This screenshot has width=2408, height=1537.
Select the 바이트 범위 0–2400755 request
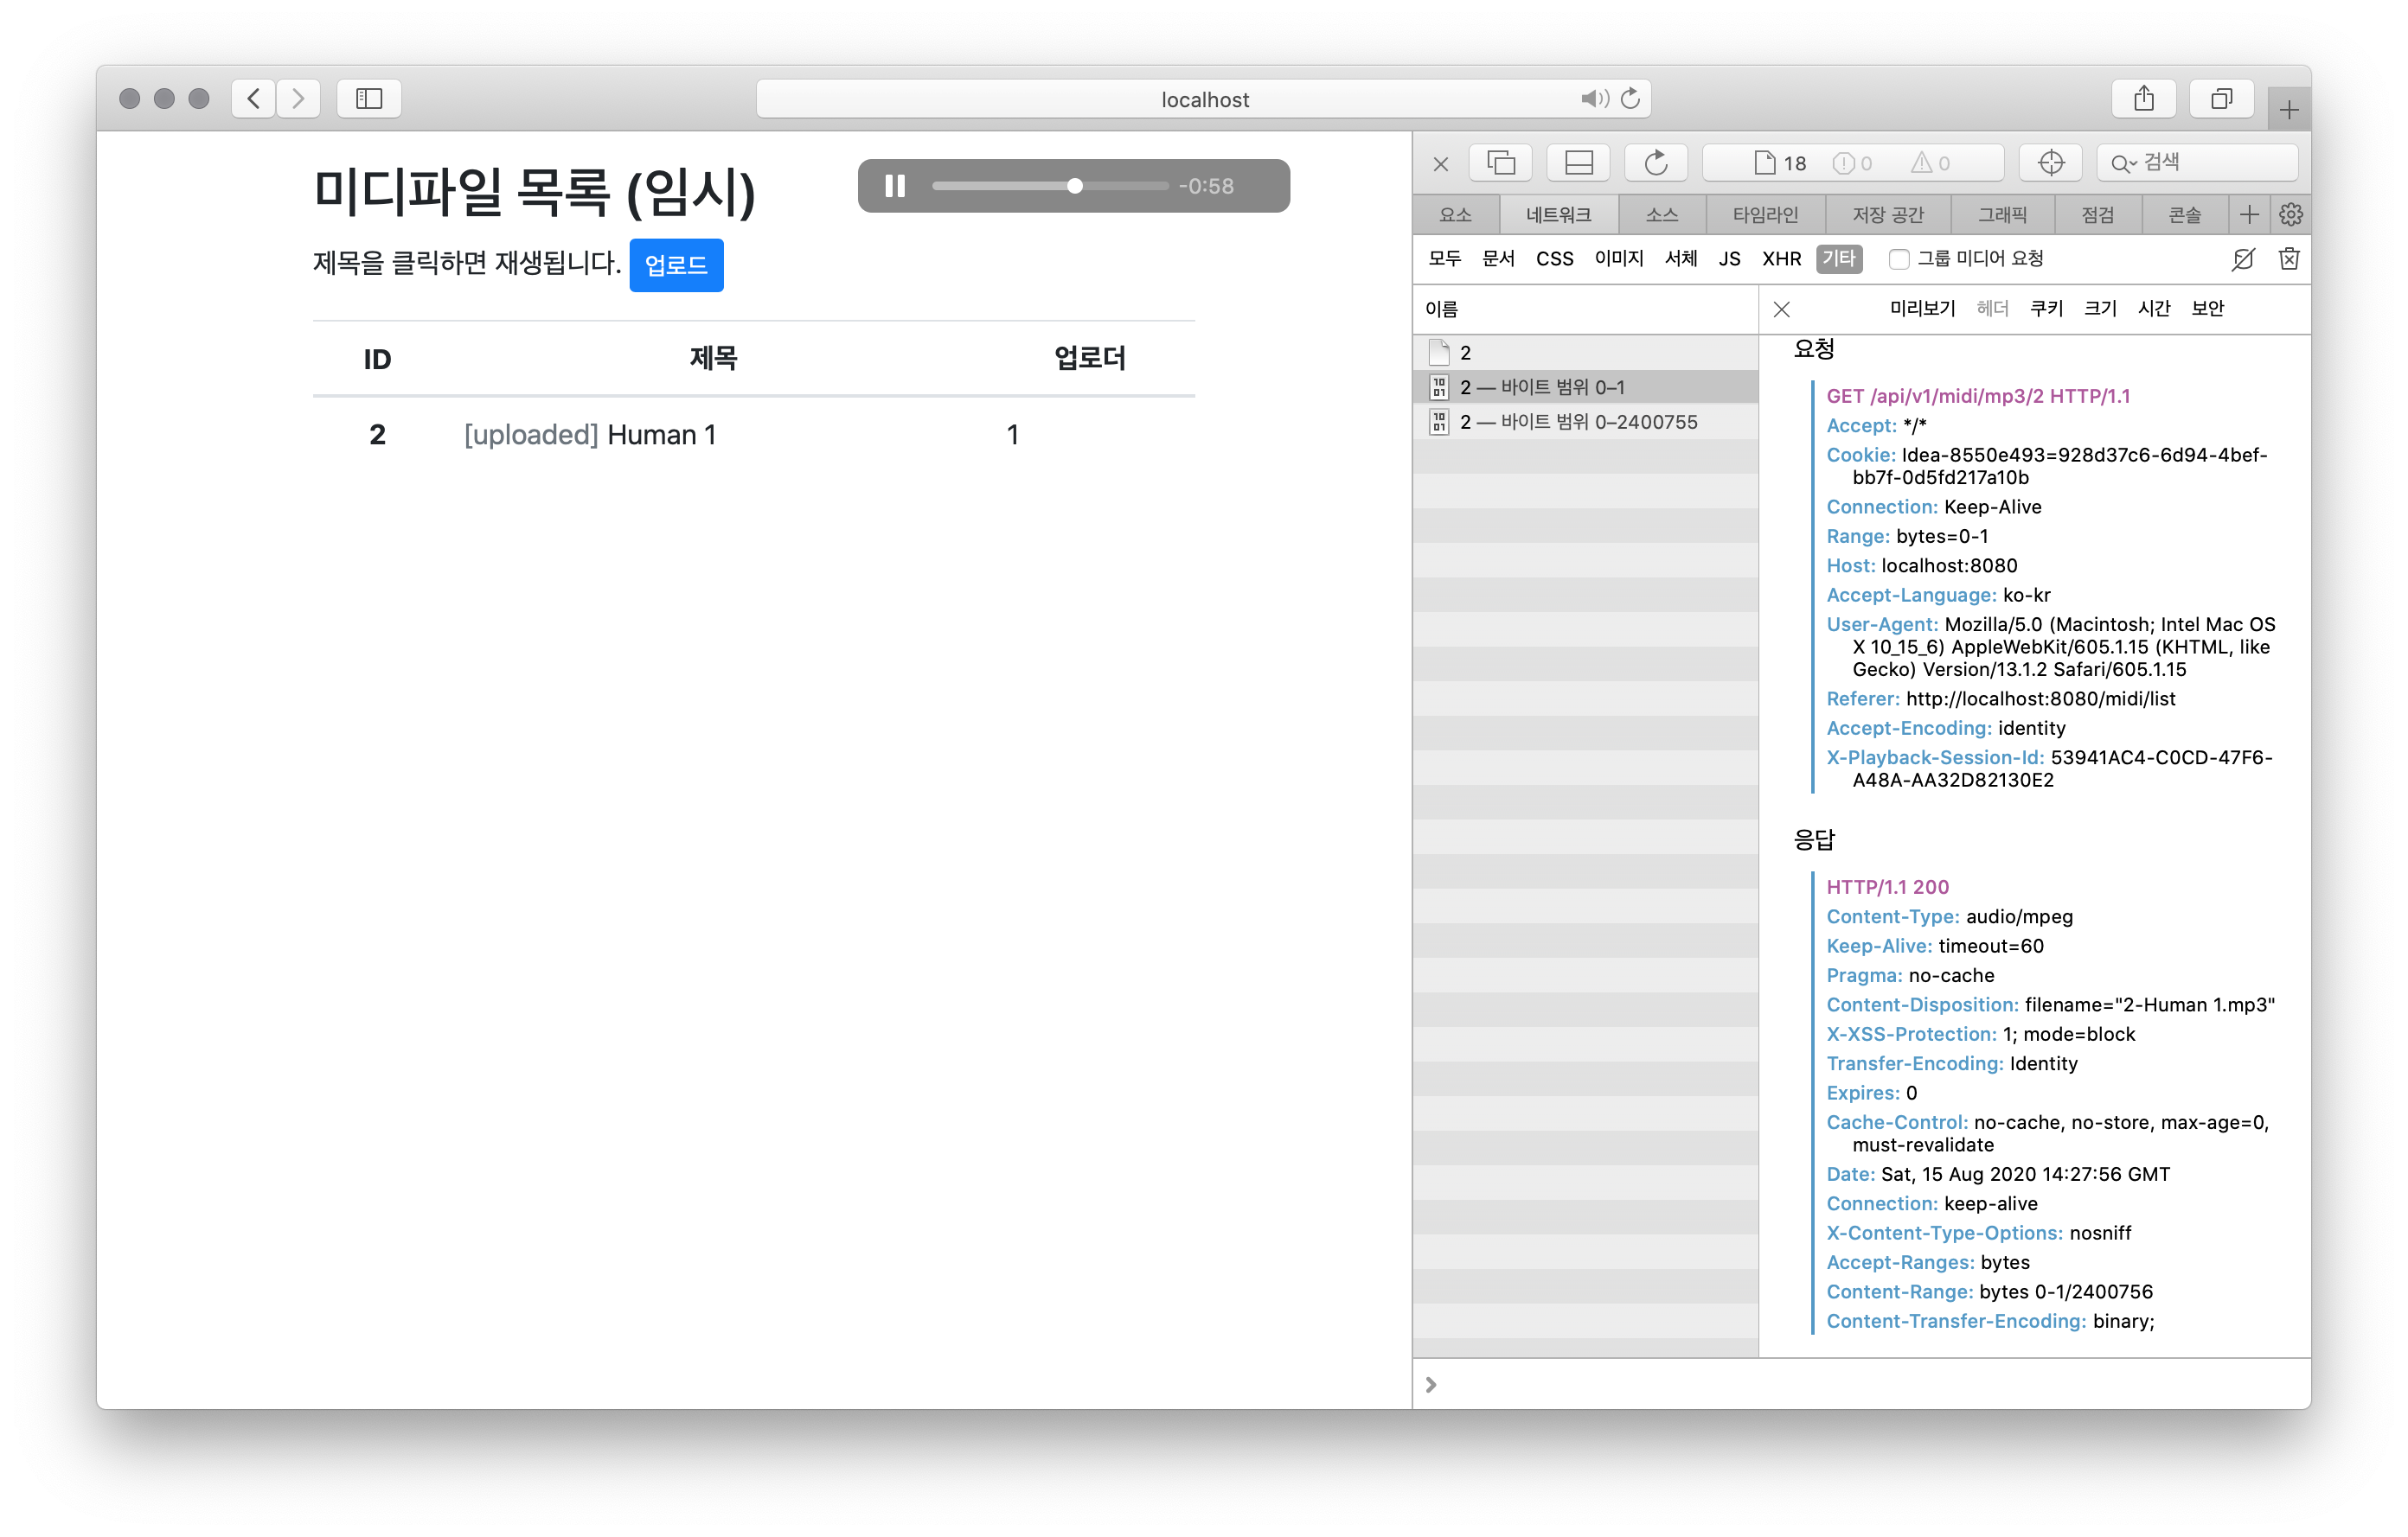tap(1578, 422)
